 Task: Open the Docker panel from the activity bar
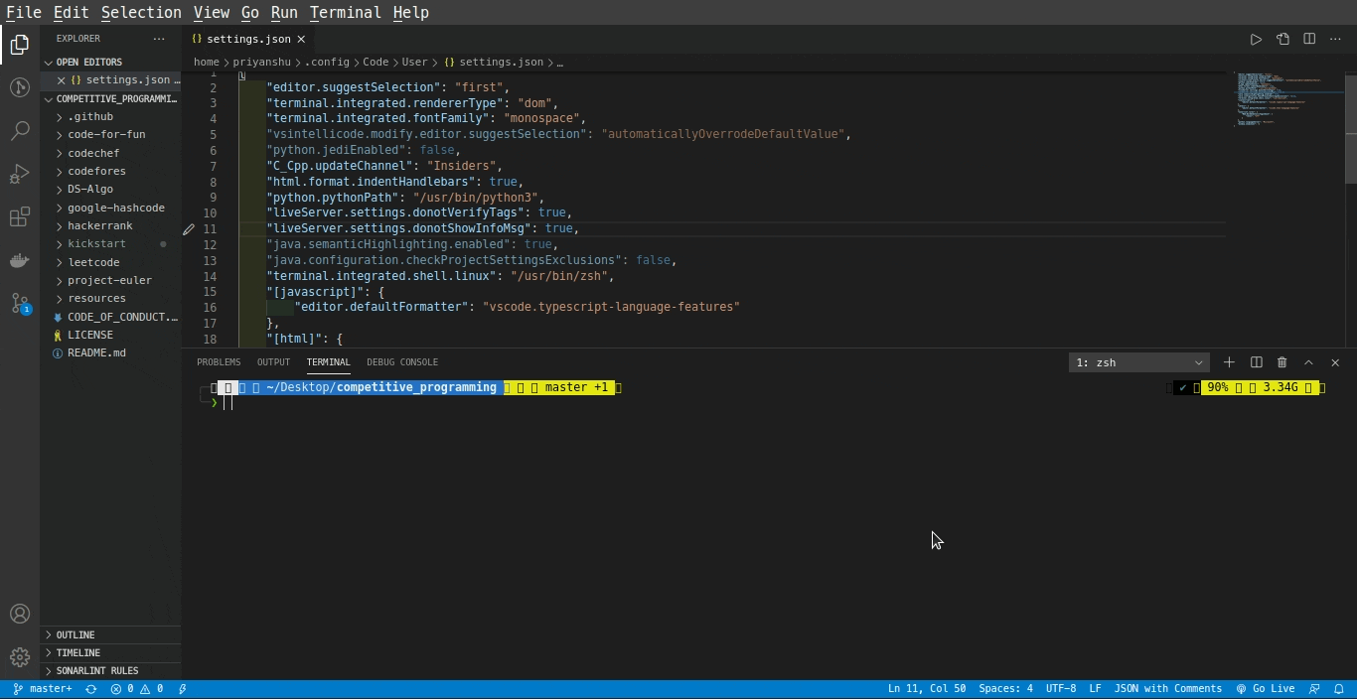coord(20,260)
